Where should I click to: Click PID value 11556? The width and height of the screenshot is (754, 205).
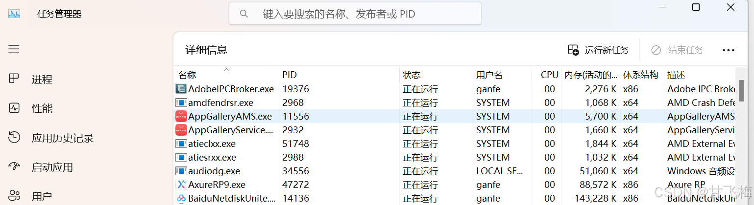pos(295,116)
